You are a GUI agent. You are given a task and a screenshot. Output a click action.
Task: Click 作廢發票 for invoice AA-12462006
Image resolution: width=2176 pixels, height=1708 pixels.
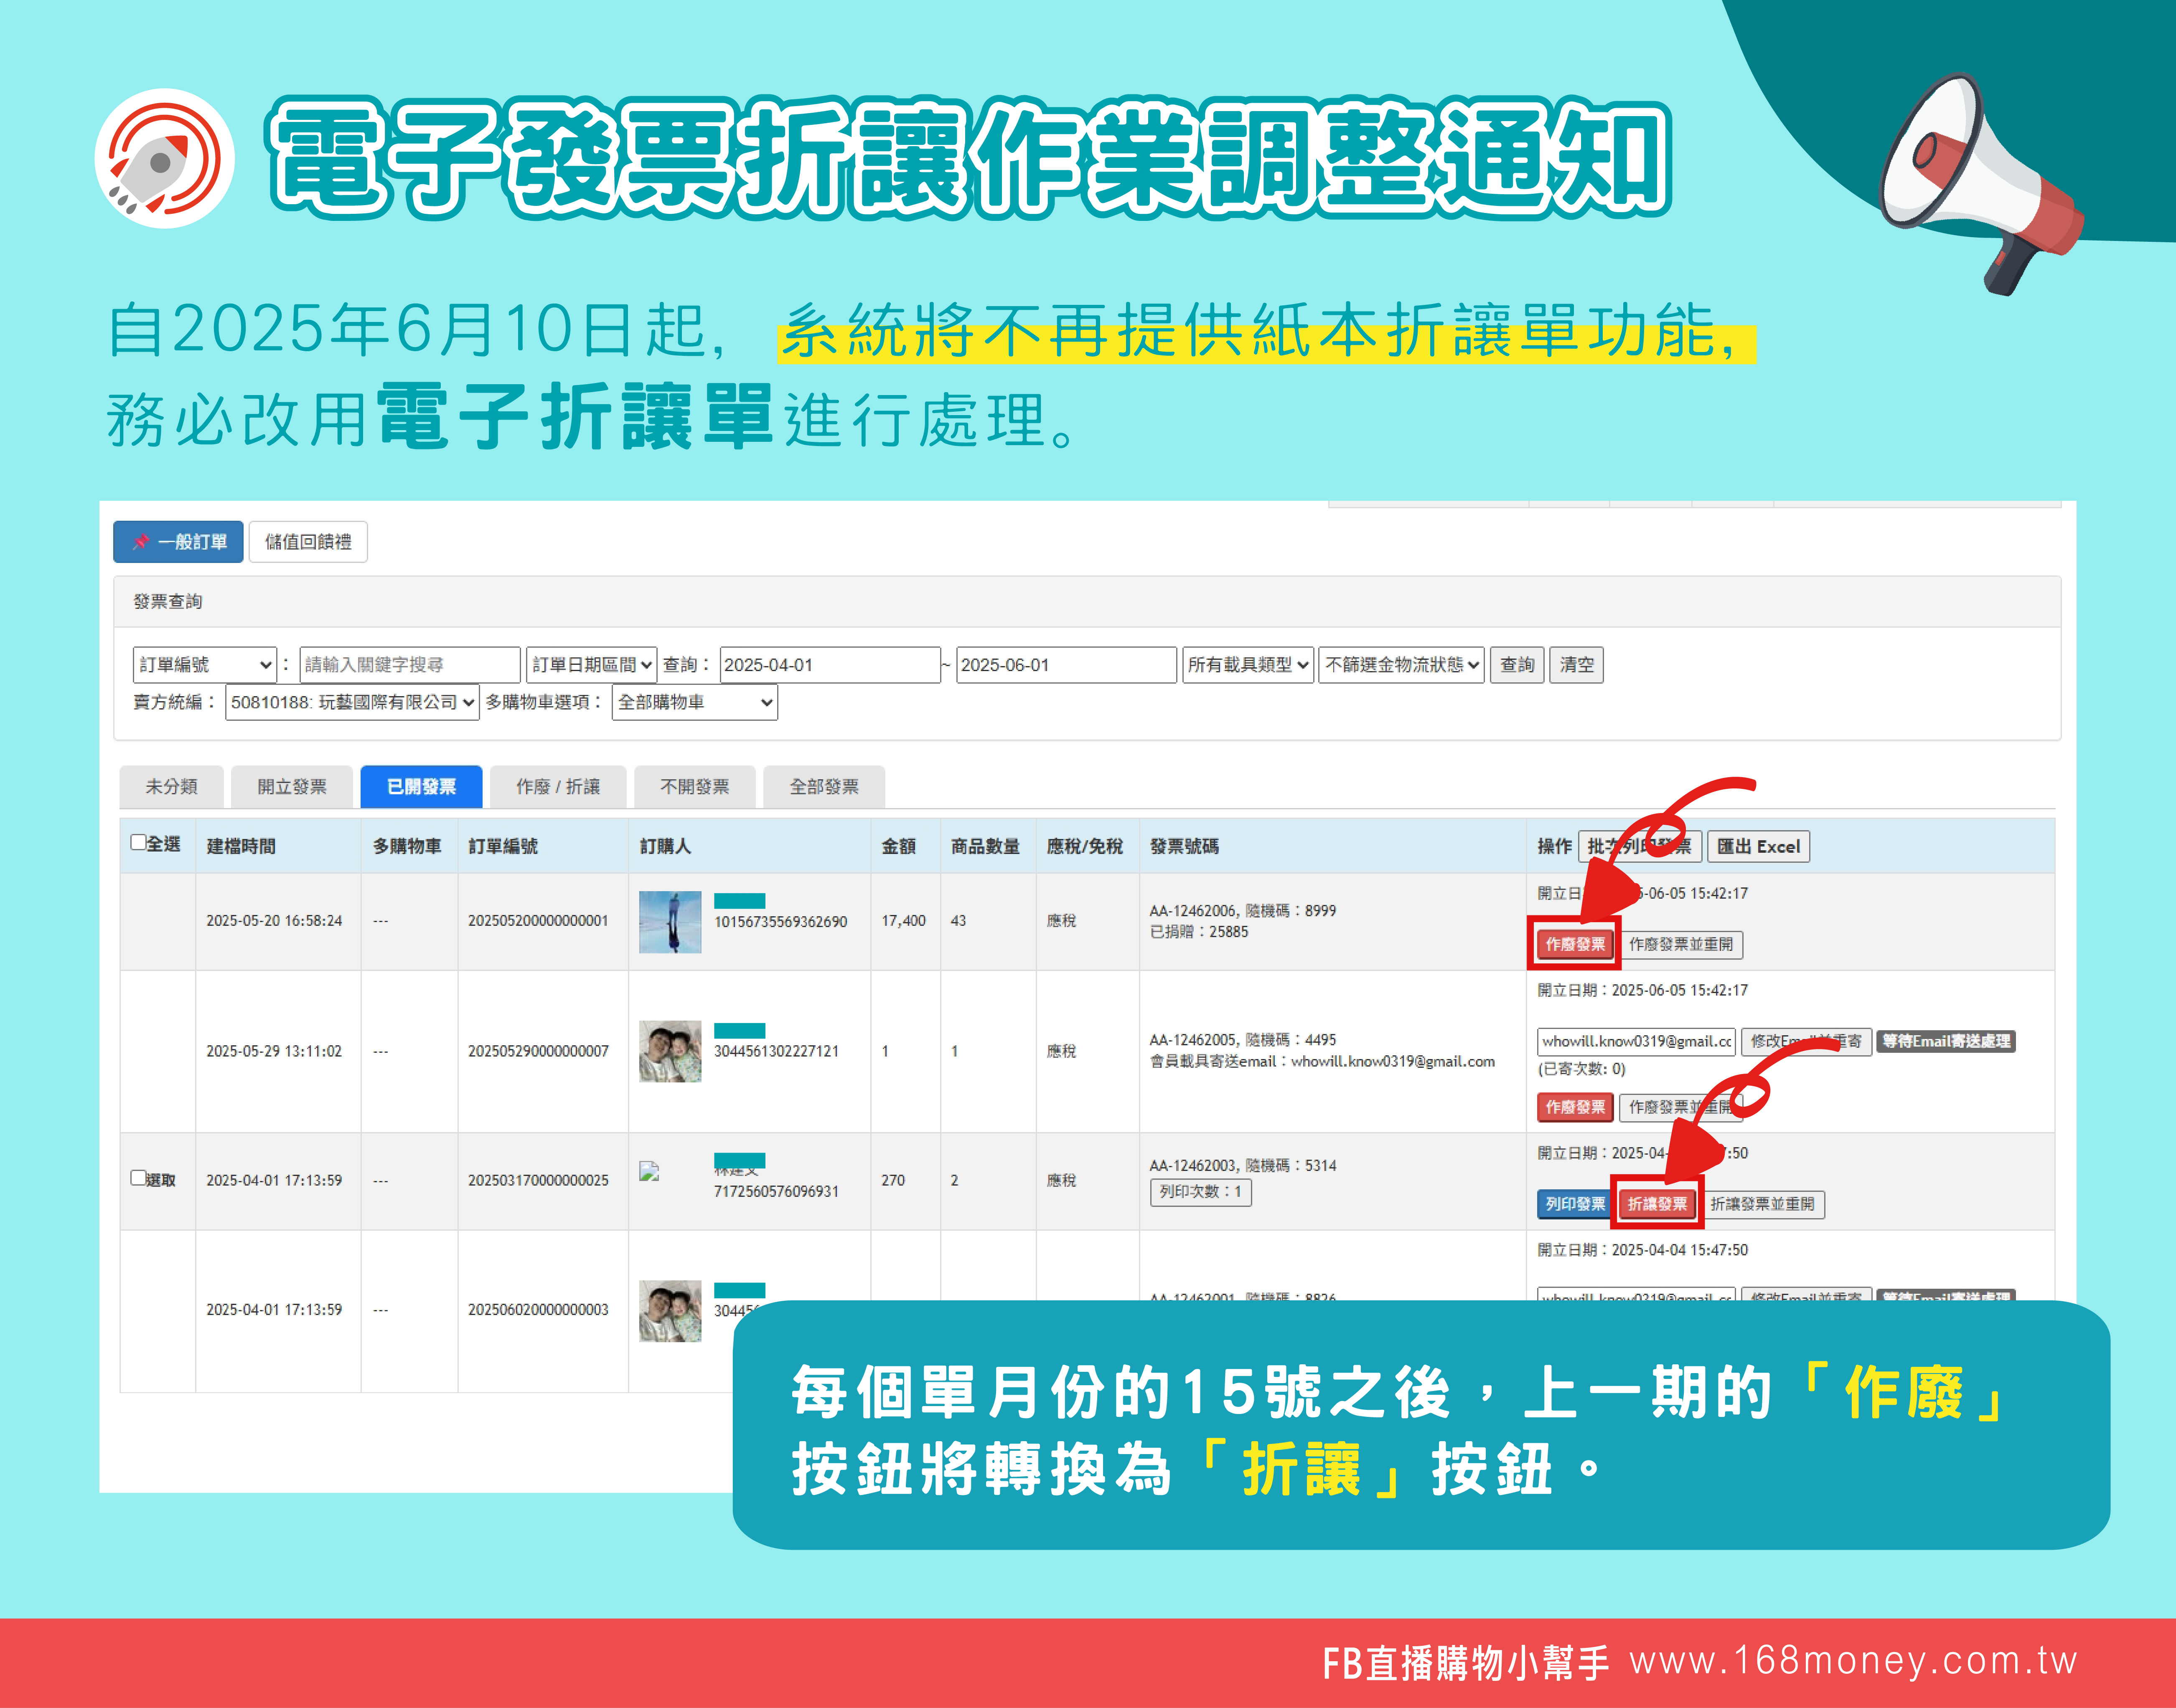pyautogui.click(x=1575, y=944)
